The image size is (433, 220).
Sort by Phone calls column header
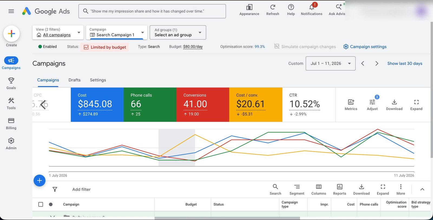pos(369,204)
